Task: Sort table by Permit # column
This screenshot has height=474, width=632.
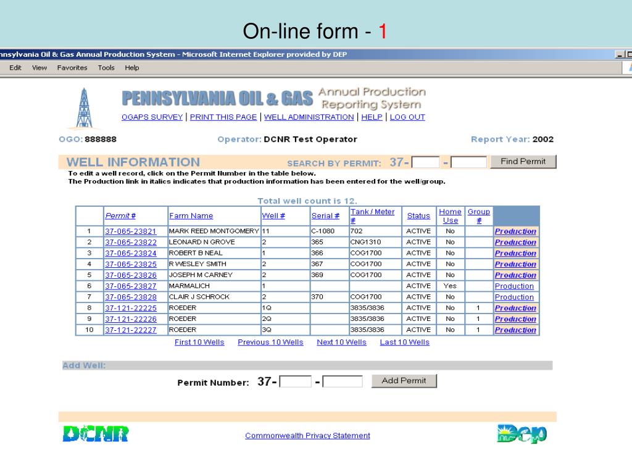Action: 120,215
